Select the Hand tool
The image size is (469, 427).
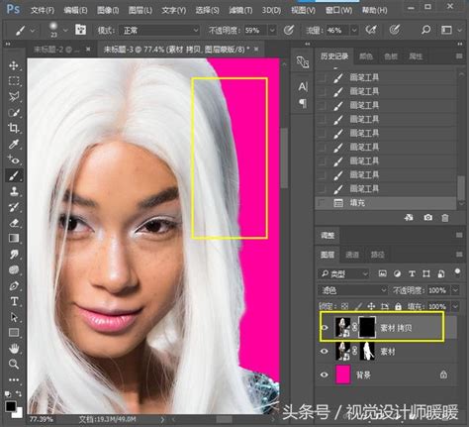coord(14,349)
